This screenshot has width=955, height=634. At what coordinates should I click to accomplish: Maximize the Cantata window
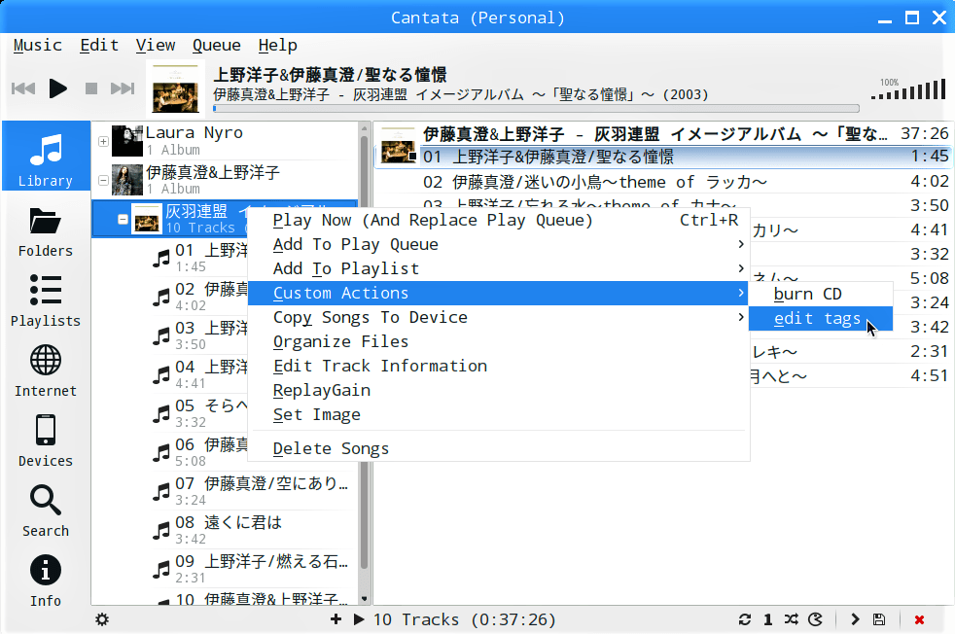click(912, 18)
